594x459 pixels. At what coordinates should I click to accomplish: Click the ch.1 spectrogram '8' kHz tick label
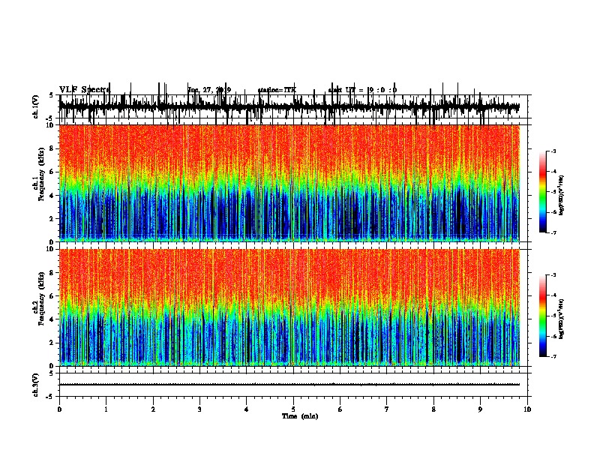[52, 148]
